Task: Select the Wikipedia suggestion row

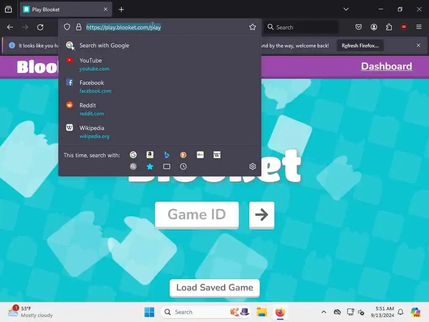Action: (x=160, y=132)
